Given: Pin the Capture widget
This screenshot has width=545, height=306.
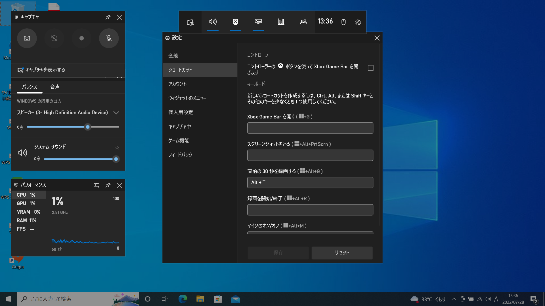Looking at the screenshot, I should tap(108, 17).
